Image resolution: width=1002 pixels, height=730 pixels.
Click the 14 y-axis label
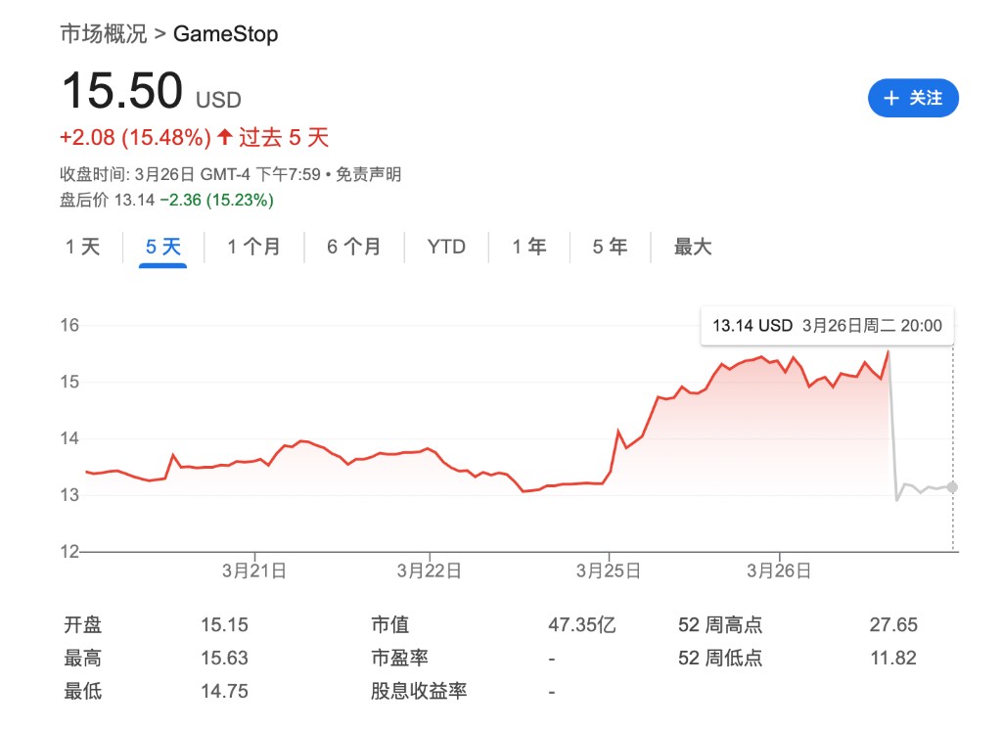69,437
